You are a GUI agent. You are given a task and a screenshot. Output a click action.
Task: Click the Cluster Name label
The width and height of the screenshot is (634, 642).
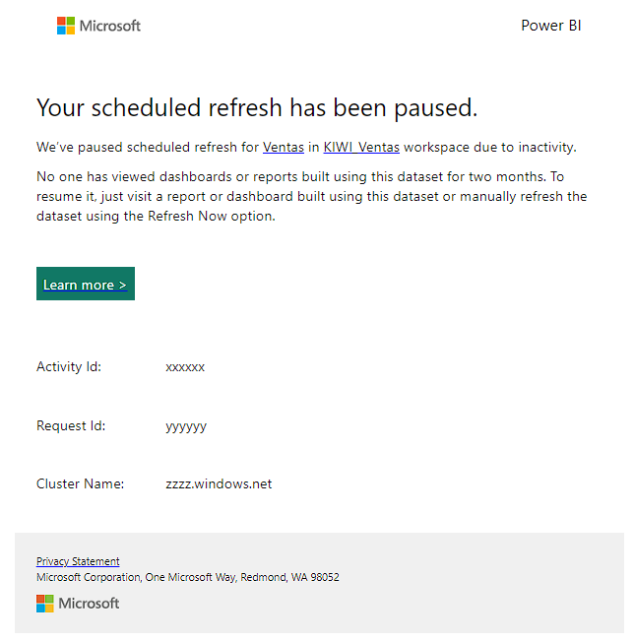[x=80, y=483]
